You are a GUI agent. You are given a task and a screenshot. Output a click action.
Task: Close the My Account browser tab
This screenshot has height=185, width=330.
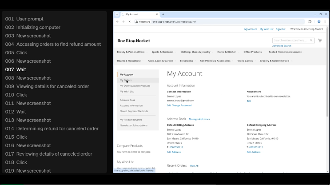click(157, 14)
